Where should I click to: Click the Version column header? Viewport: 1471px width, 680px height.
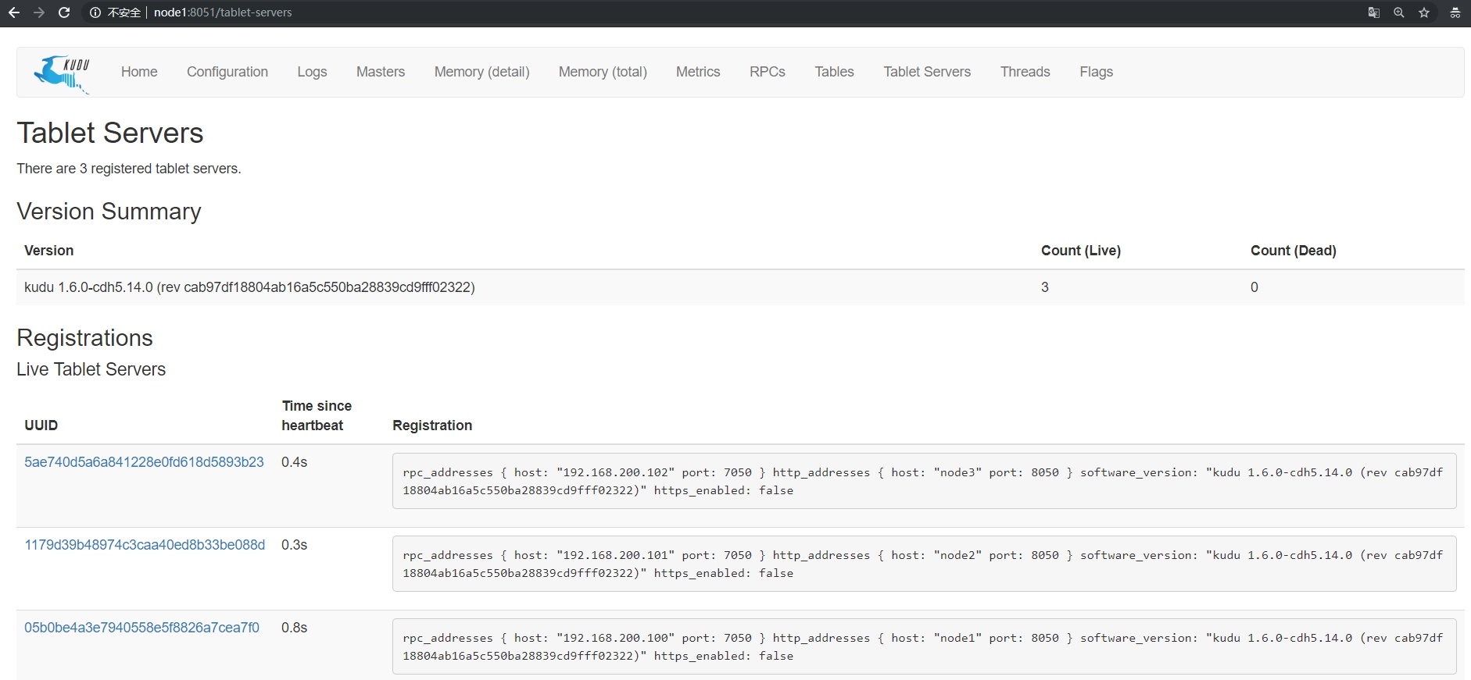tap(48, 251)
